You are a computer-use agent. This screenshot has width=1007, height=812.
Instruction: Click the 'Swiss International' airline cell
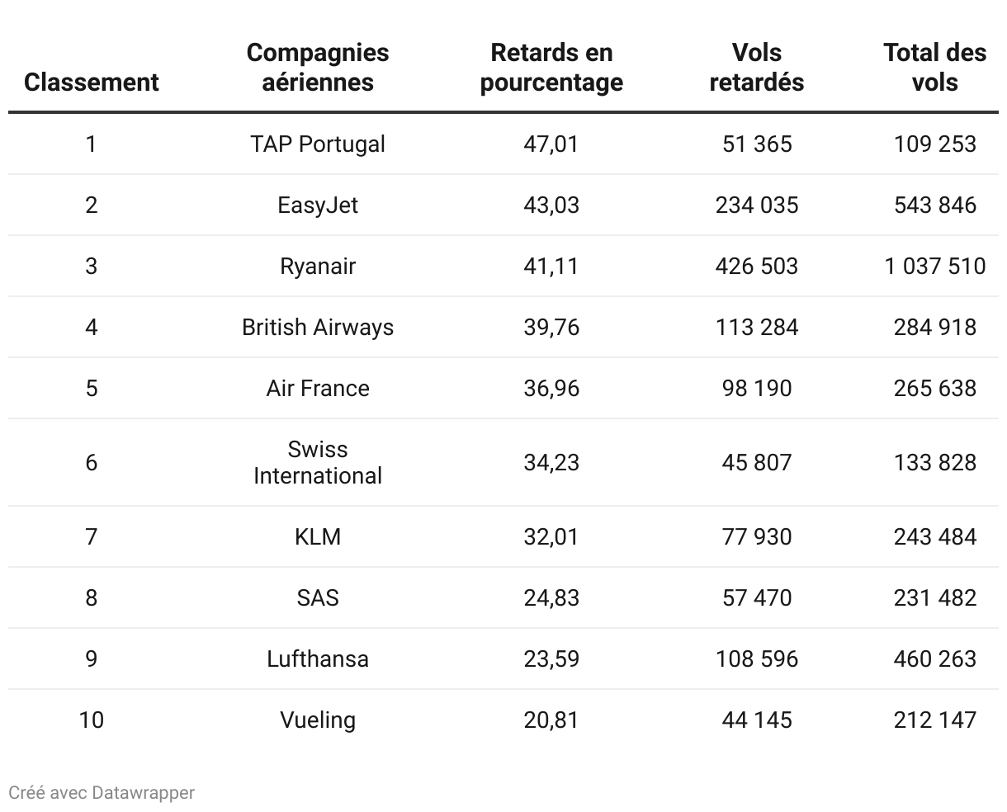pyautogui.click(x=318, y=463)
